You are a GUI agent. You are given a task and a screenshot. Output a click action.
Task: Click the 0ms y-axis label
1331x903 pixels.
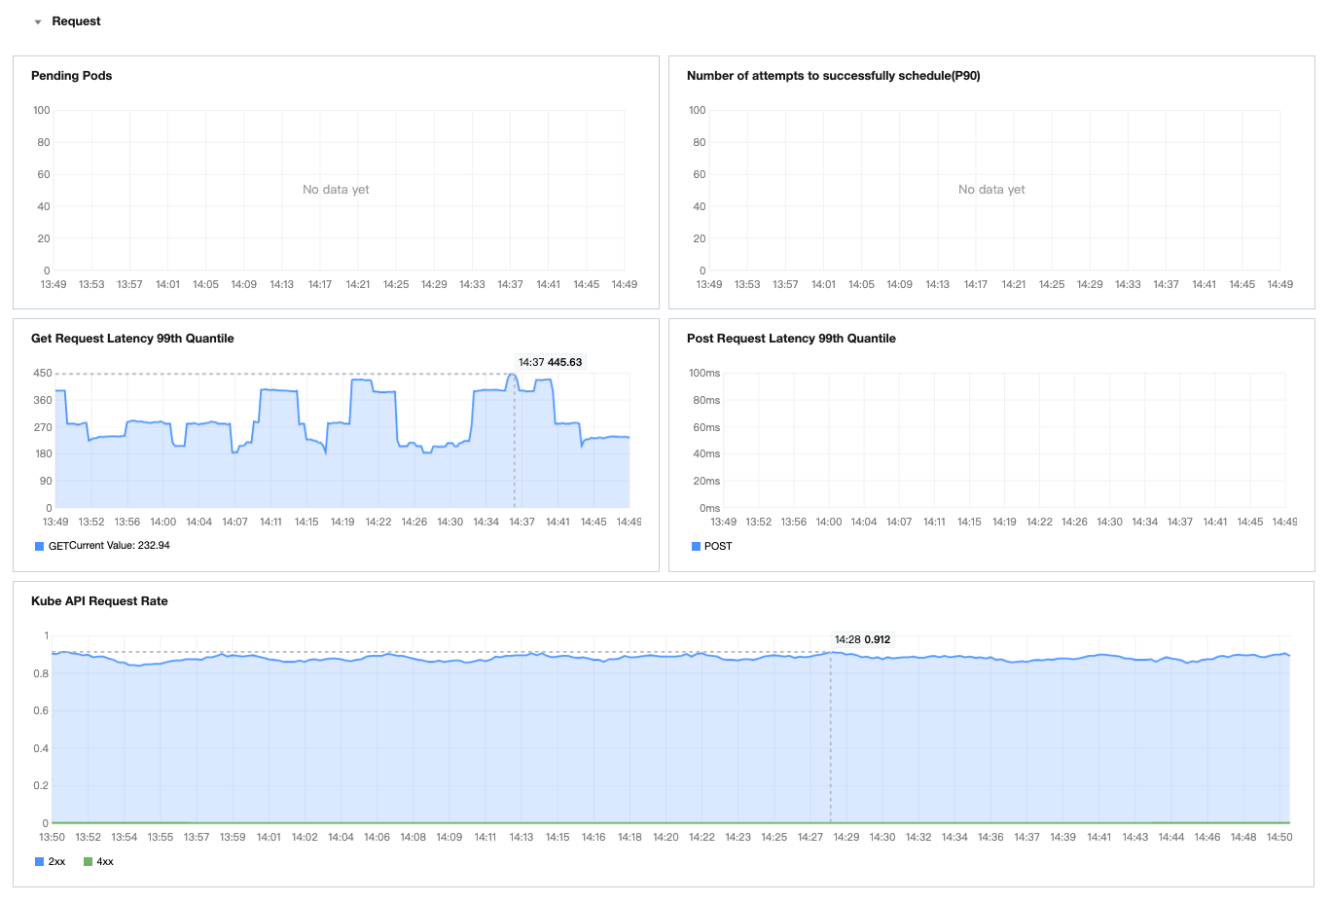[x=709, y=508]
